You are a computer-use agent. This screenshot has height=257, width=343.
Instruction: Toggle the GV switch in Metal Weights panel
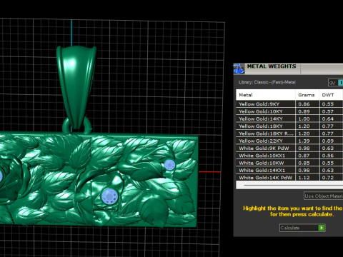click(335, 83)
